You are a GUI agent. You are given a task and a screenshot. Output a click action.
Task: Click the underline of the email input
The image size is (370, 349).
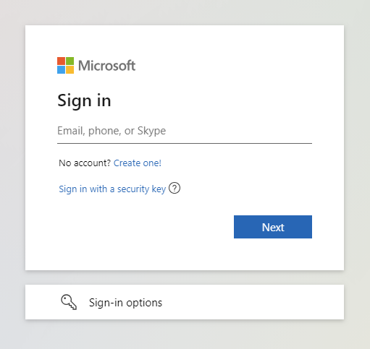click(185, 143)
